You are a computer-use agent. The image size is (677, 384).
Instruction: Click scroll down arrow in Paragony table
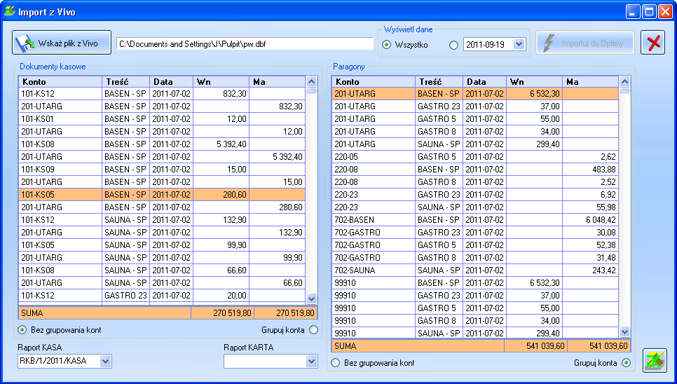(x=624, y=331)
